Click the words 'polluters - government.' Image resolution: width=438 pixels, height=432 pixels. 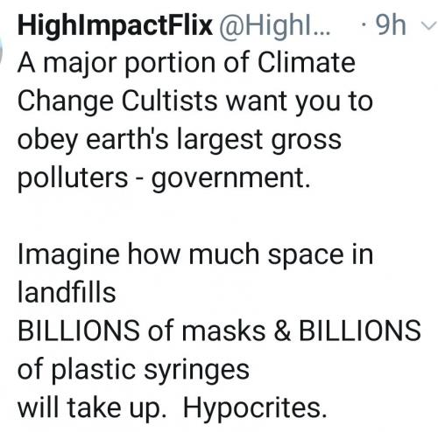[x=164, y=178]
